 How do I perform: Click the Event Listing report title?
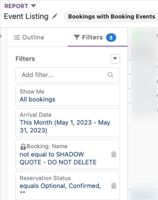[x=26, y=16]
